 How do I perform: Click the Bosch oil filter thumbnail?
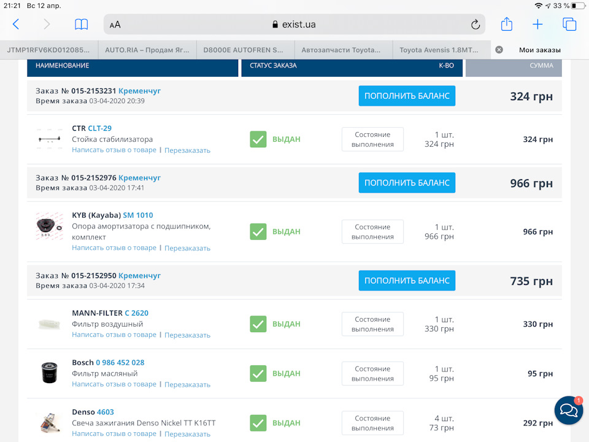49,373
